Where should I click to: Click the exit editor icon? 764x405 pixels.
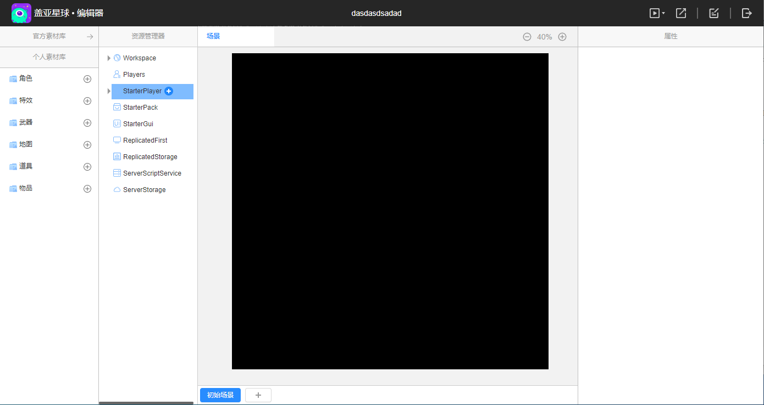pos(746,13)
